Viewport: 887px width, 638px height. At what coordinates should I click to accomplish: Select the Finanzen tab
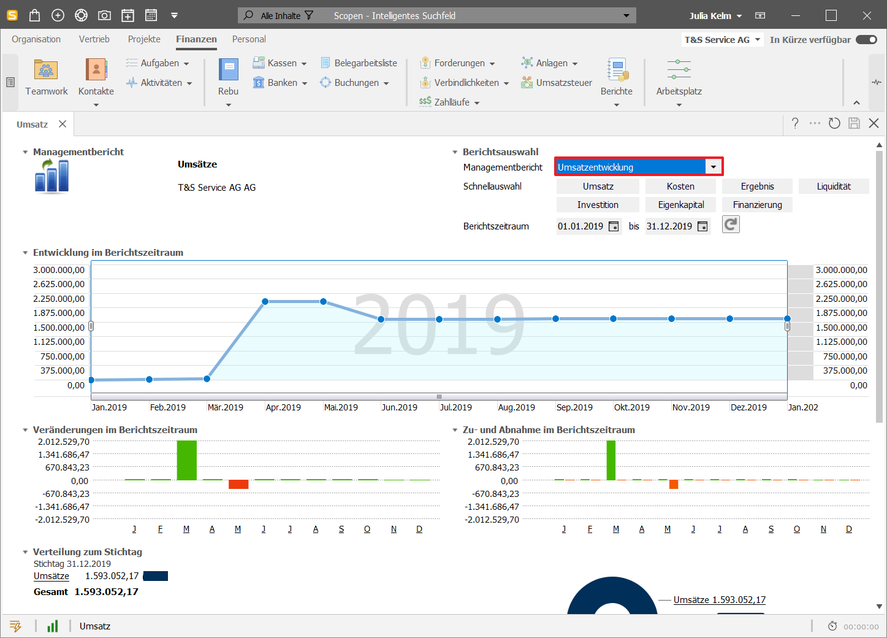[196, 39]
